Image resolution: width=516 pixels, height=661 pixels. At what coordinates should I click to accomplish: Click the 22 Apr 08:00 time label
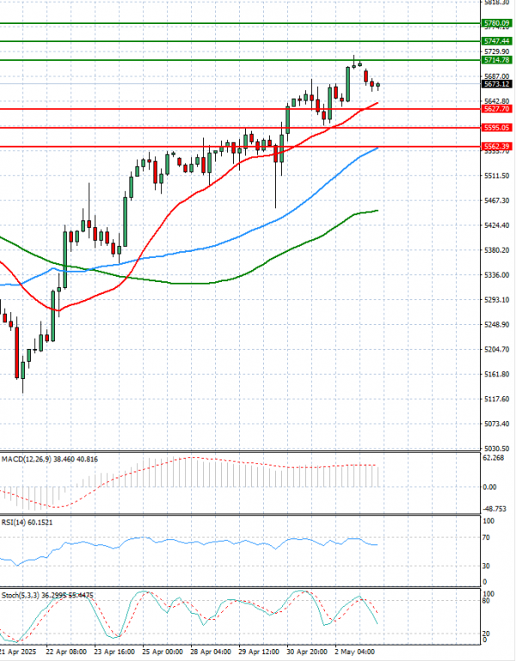click(66, 652)
